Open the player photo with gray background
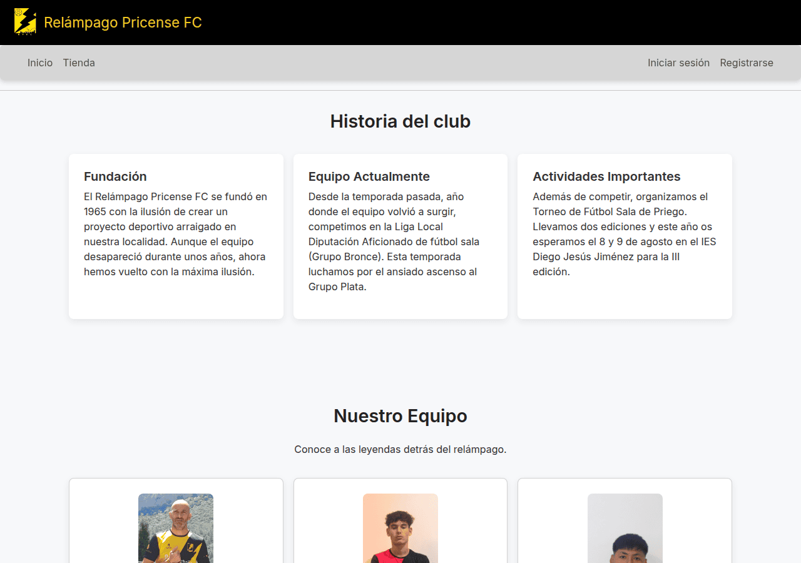The height and width of the screenshot is (563, 801). [625, 529]
